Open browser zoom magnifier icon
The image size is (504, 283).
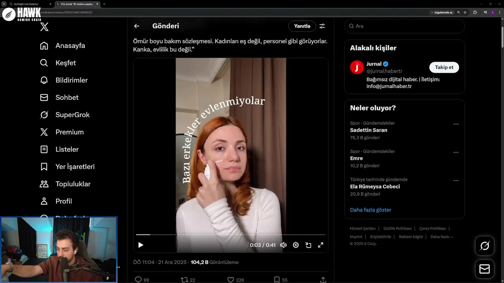click(x=459, y=13)
